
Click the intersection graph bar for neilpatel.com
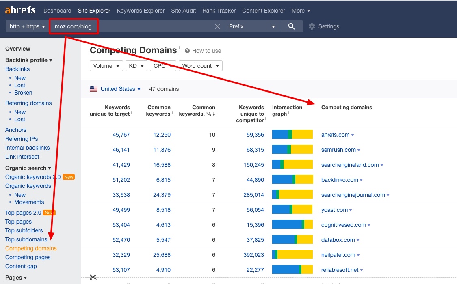(x=292, y=254)
